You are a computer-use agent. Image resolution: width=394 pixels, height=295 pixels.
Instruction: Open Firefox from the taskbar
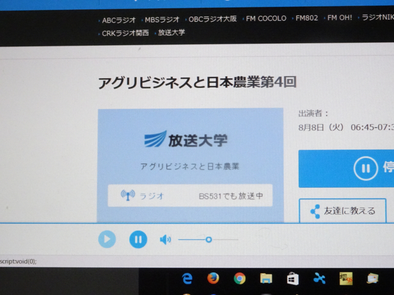pos(213,278)
